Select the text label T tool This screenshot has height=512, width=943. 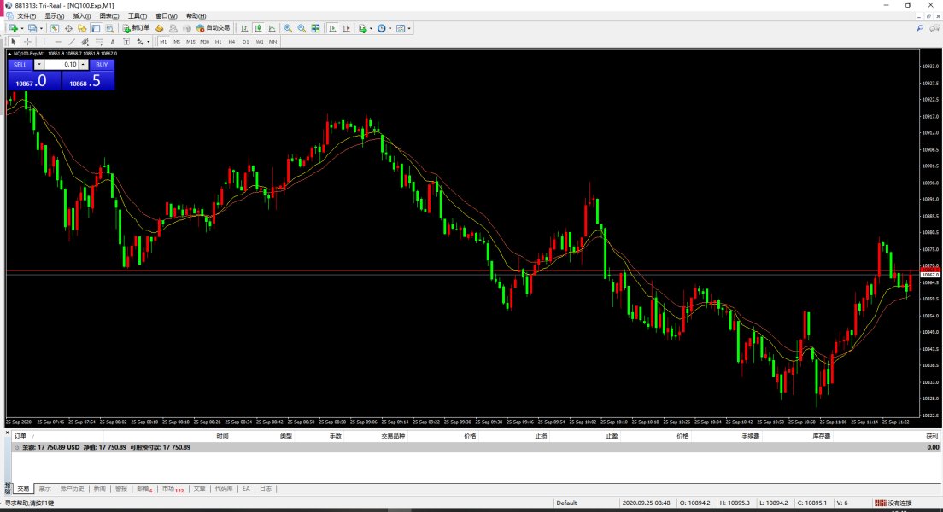[126, 42]
